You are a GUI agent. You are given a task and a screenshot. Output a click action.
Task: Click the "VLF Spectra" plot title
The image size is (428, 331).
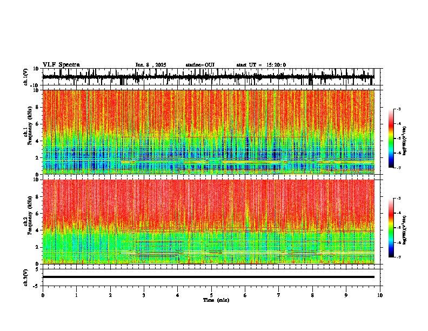(61, 65)
